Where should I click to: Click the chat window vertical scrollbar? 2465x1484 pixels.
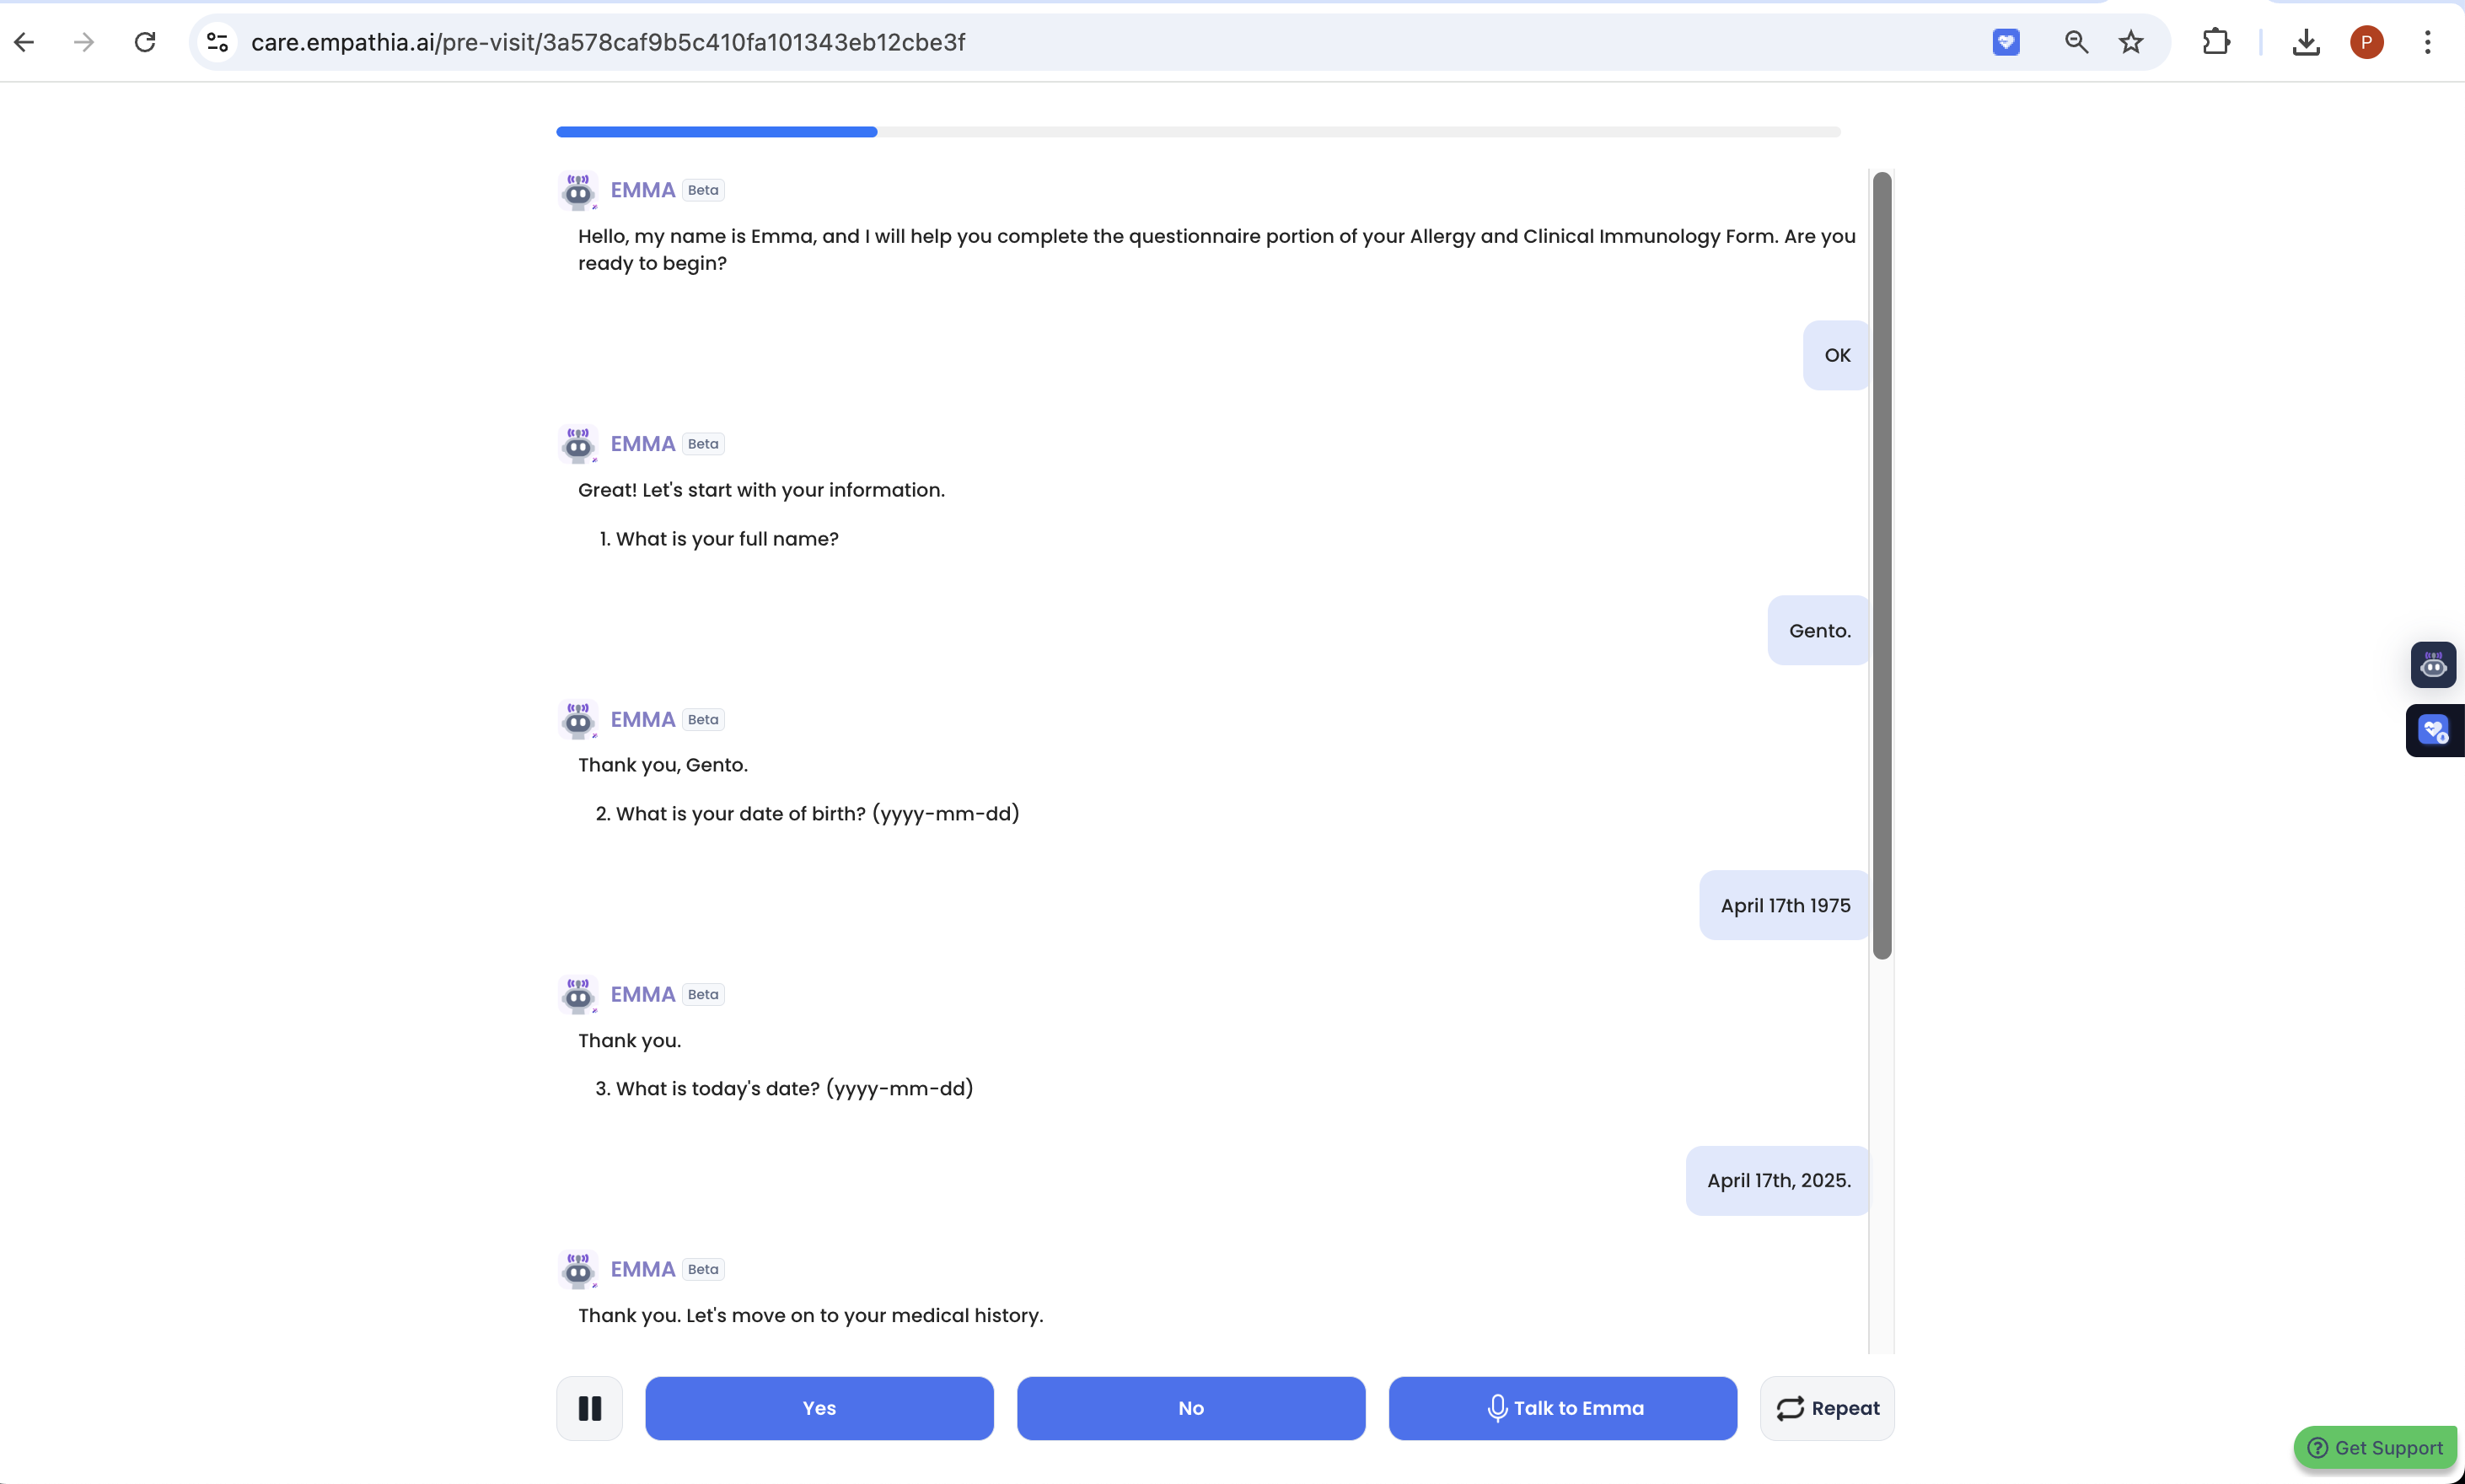[x=1882, y=565]
